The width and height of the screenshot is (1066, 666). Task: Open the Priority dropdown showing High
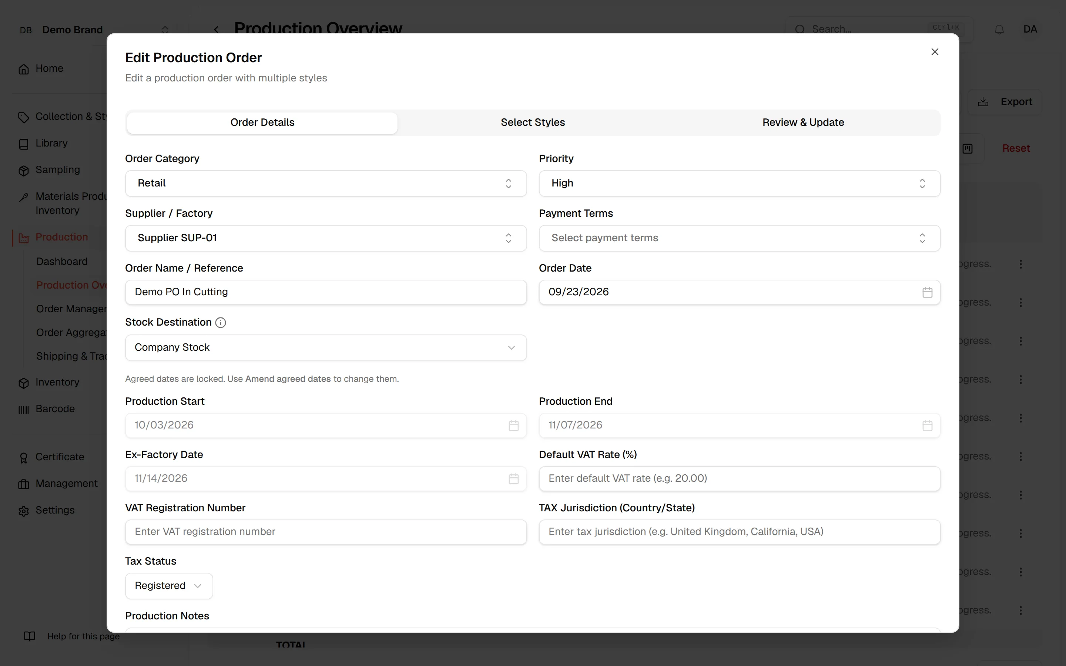point(740,183)
